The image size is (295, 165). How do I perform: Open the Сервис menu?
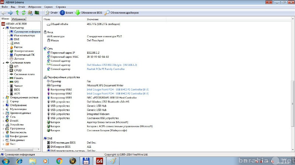(x=49, y=7)
